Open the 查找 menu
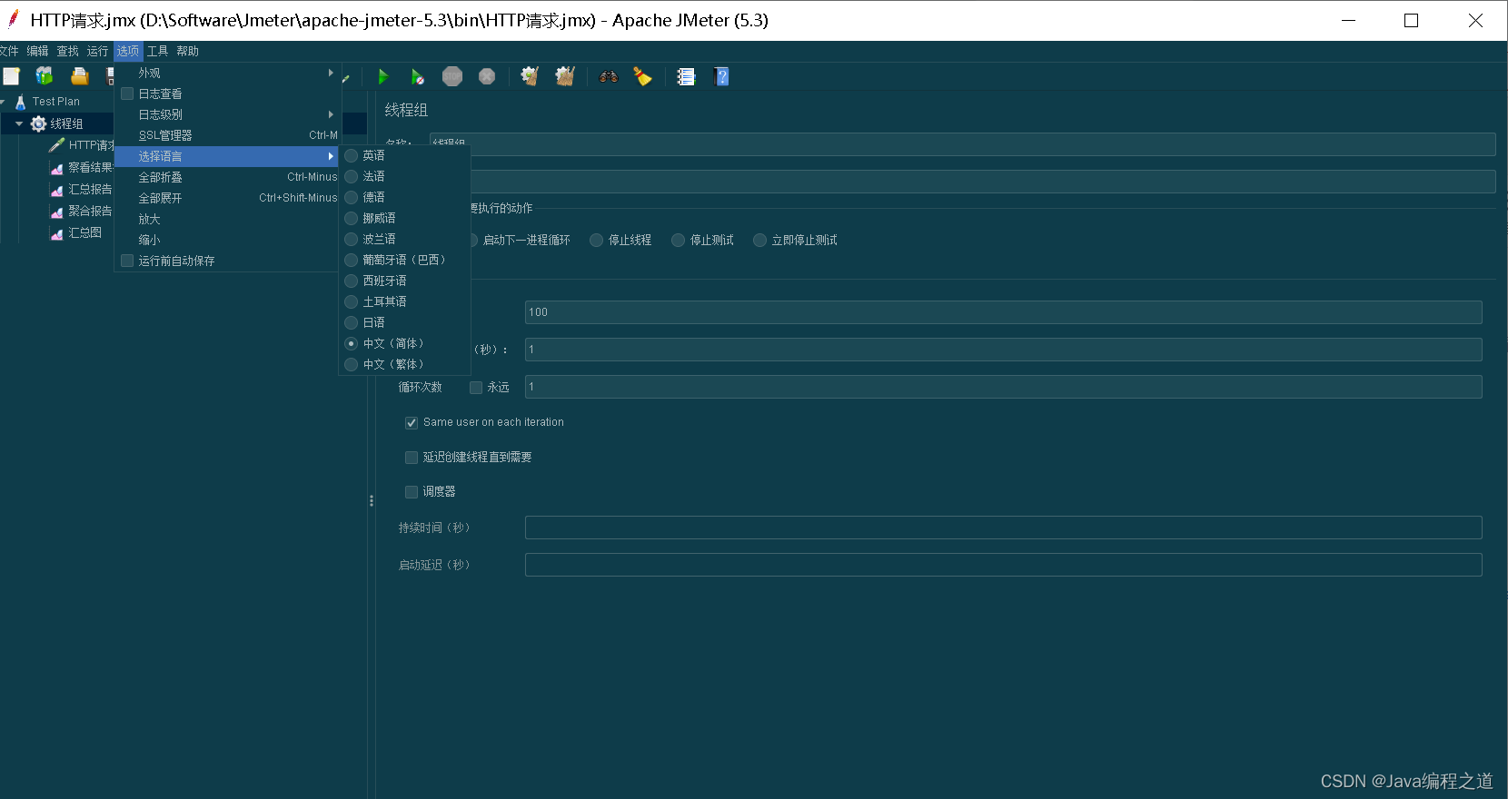This screenshot has height=799, width=1508. pos(68,51)
